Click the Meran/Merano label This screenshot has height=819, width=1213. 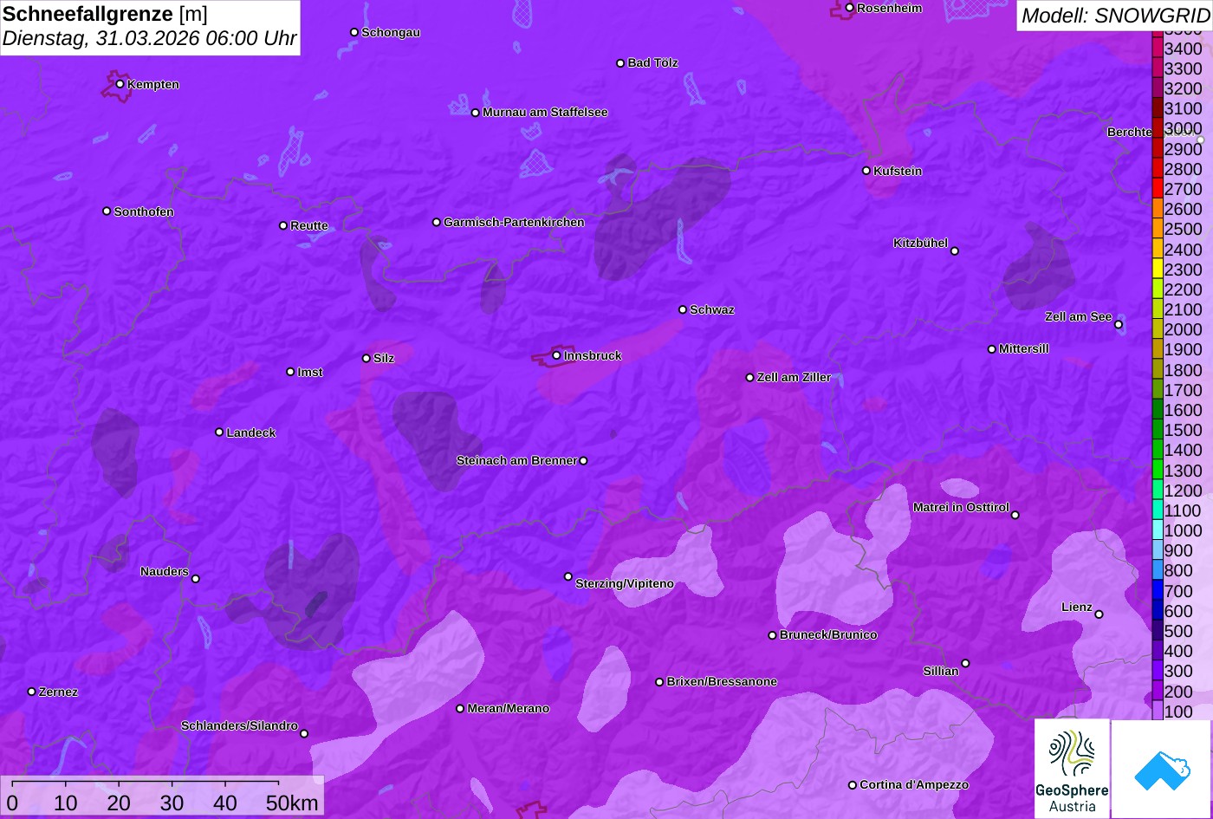(509, 709)
